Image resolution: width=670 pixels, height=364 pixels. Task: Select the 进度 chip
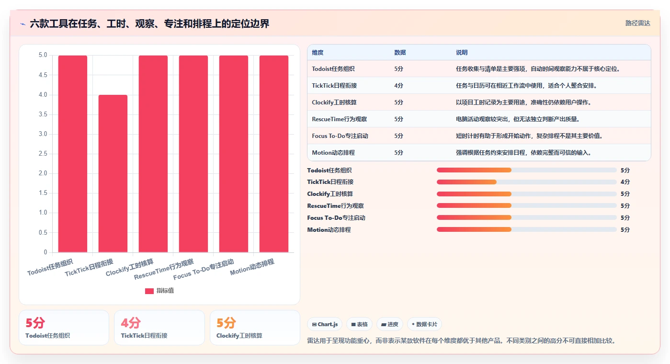(x=390, y=324)
